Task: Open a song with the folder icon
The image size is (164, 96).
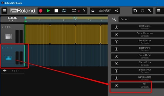Action: [x=93, y=11]
